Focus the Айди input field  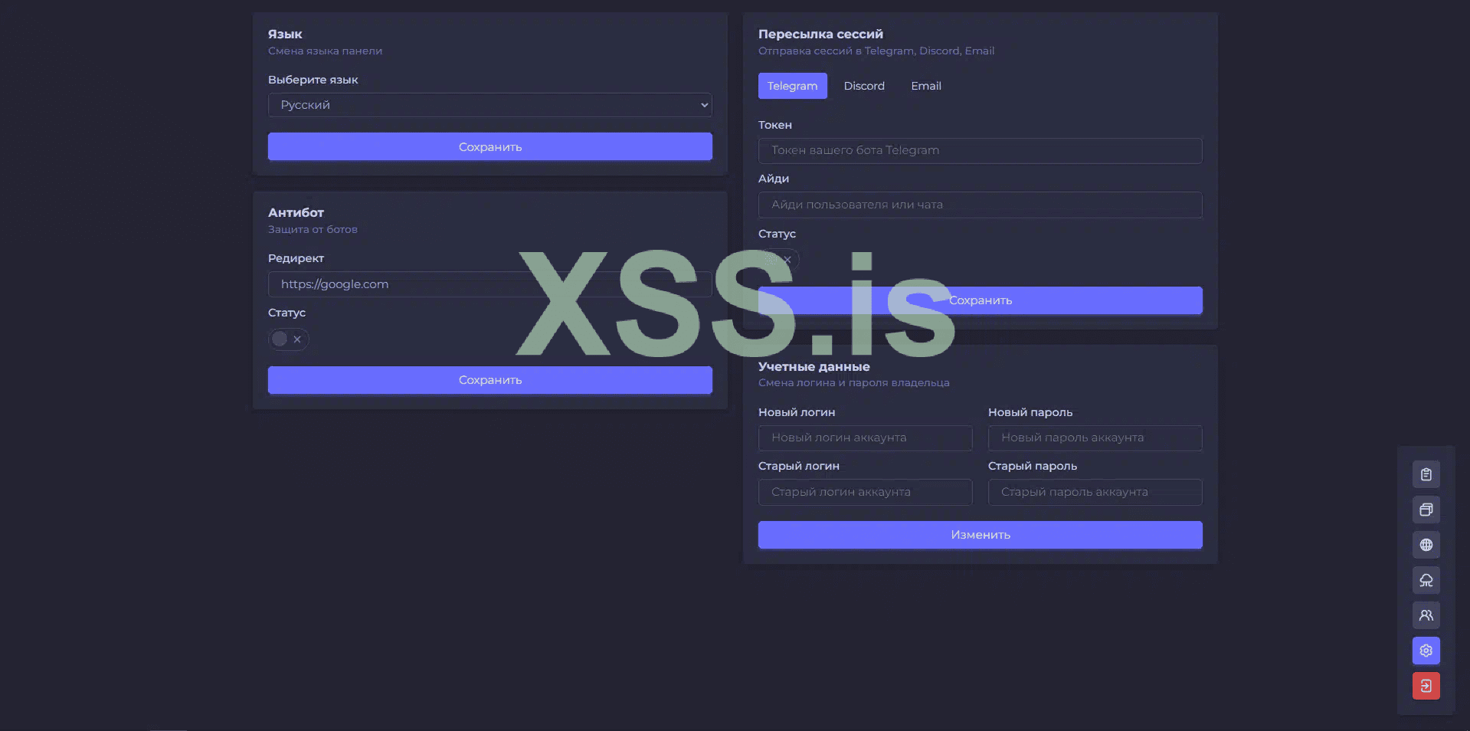(981, 205)
